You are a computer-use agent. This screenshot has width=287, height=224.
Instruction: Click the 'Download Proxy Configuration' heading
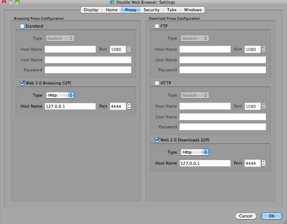click(174, 19)
